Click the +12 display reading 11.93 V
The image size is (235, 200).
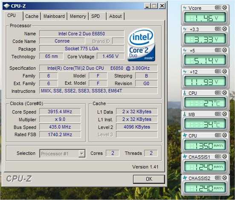point(205,82)
